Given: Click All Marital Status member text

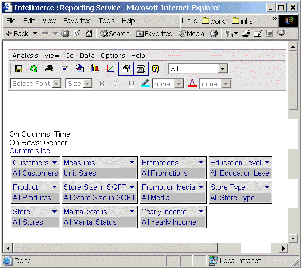Looking at the screenshot, I should coord(90,222).
